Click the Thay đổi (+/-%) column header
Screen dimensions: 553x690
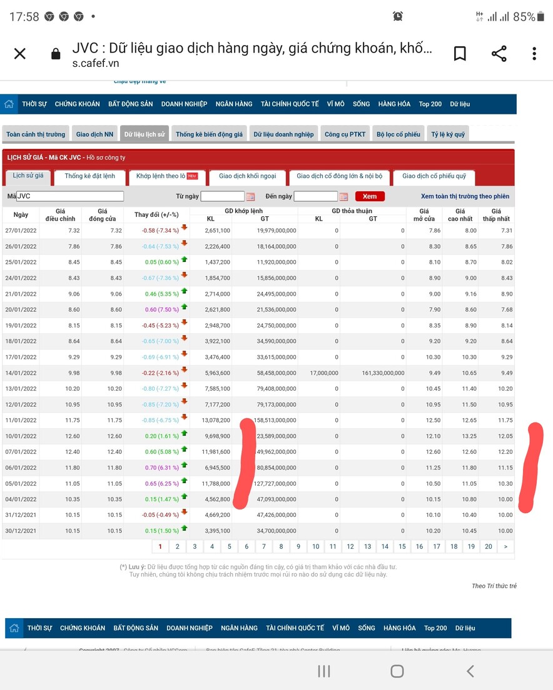pyautogui.click(x=156, y=215)
